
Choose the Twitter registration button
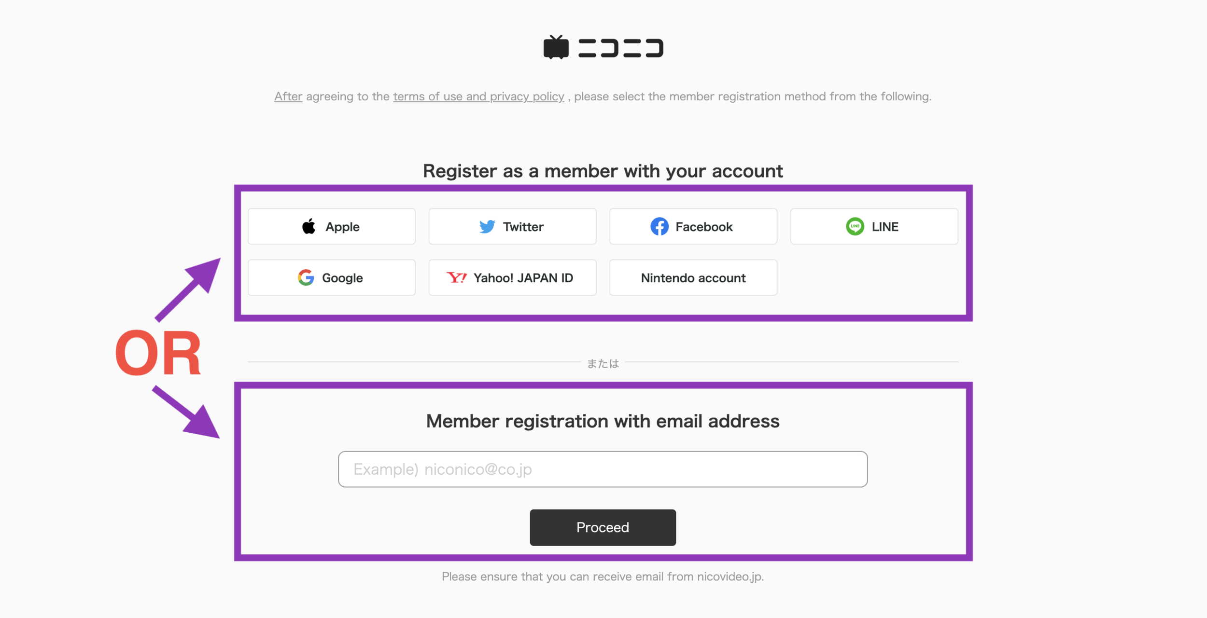click(512, 226)
